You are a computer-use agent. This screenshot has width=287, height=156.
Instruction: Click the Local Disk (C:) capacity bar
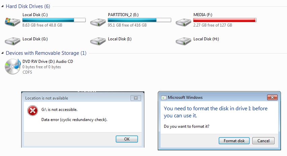(x=54, y=20)
